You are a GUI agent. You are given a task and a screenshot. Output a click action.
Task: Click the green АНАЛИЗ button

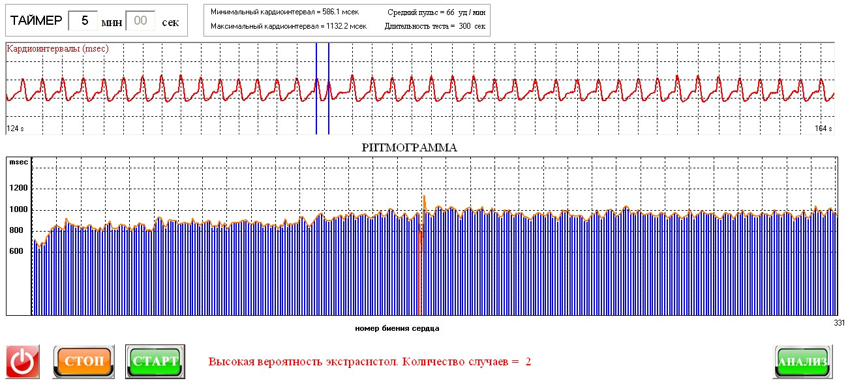coord(803,361)
